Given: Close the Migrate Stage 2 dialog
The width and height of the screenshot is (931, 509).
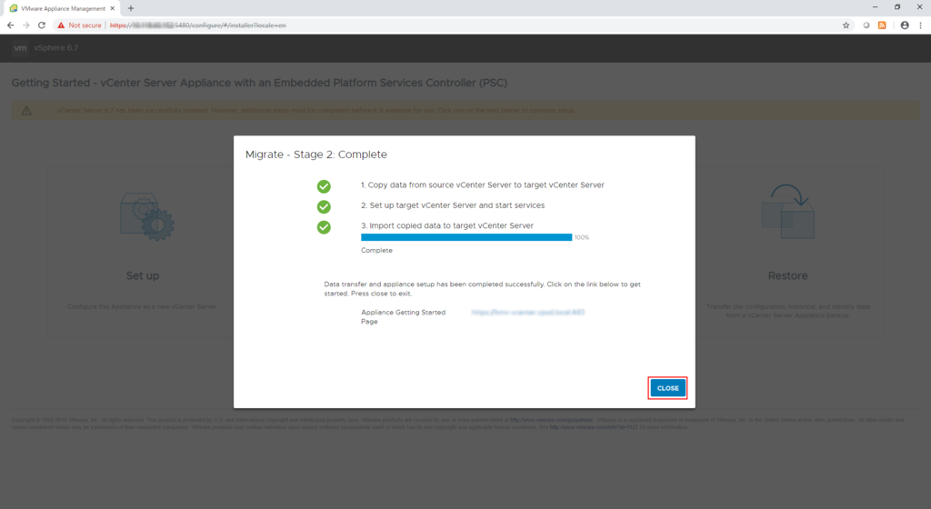Looking at the screenshot, I should pos(667,388).
